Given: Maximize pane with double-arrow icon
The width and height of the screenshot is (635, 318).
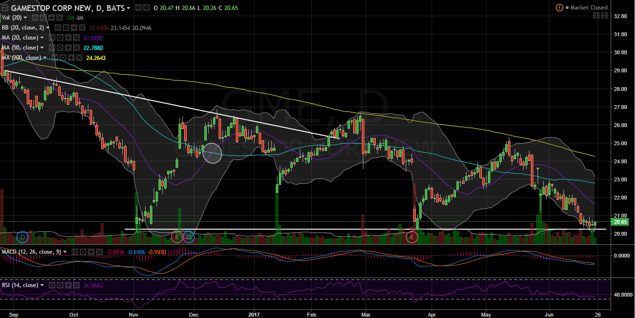Looking at the screenshot, I should [x=604, y=16].
